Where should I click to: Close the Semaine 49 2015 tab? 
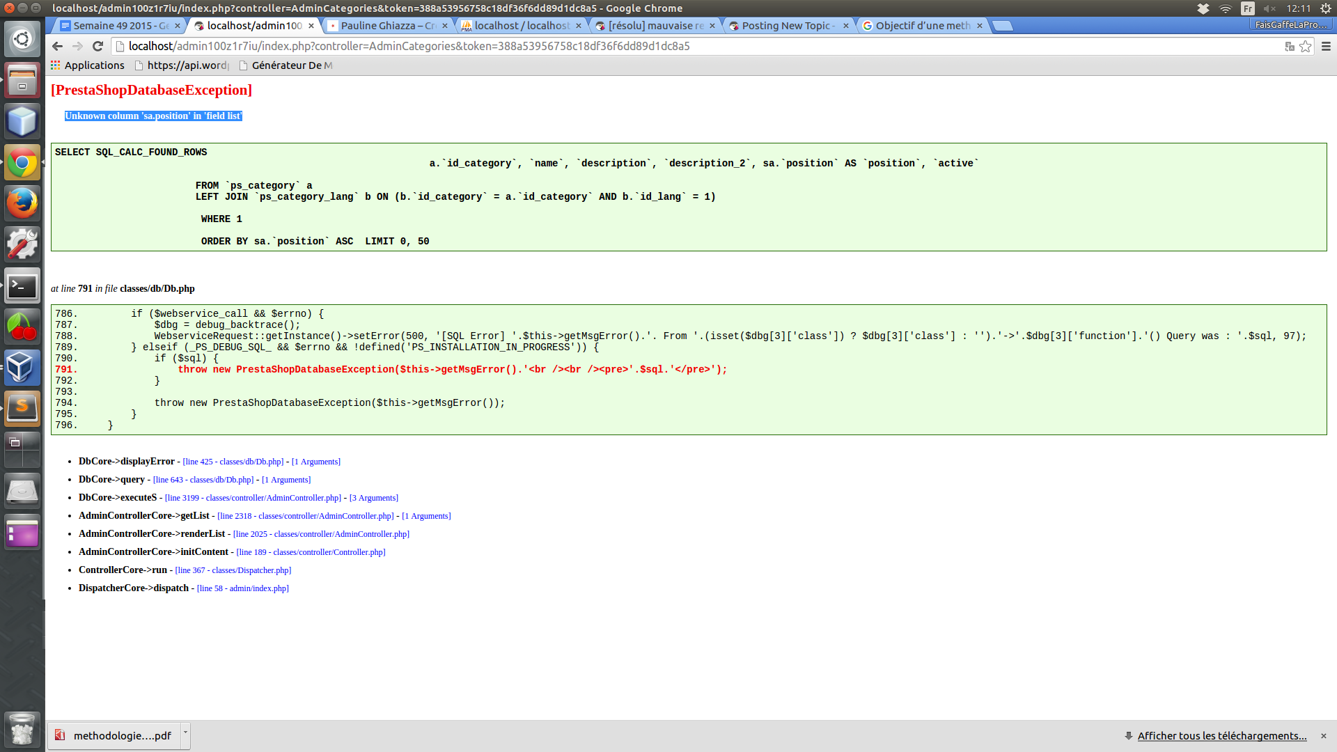[x=178, y=26]
